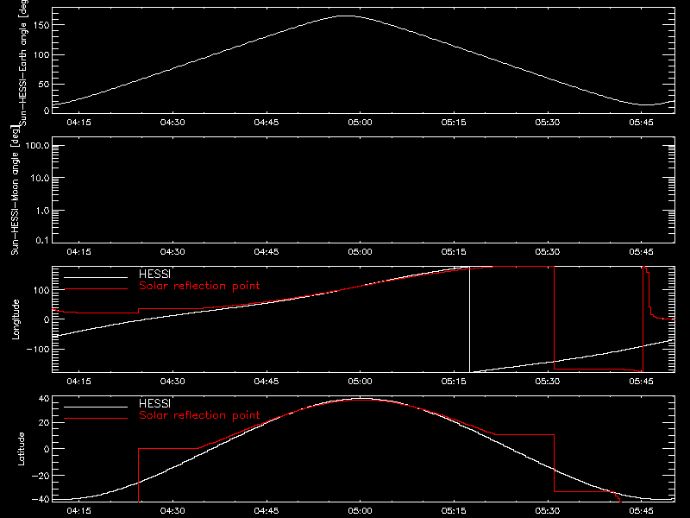This screenshot has height=518, width=690.
Task: Pick red legend line in Latitude plot
Action: (x=96, y=419)
